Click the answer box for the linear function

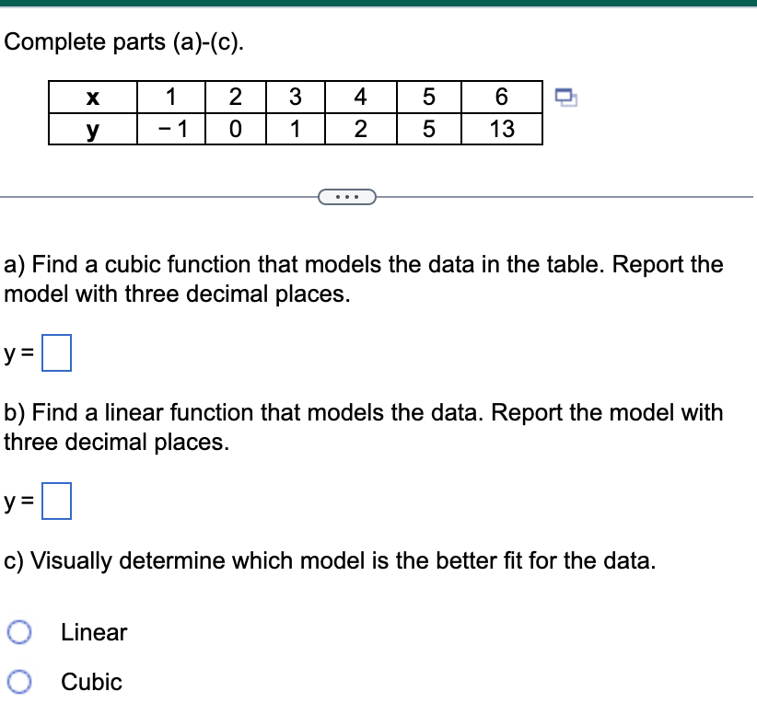pyautogui.click(x=57, y=501)
